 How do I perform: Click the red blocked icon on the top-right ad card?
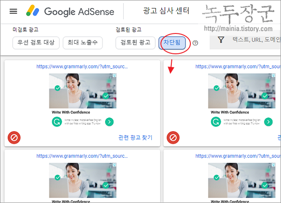click(x=173, y=137)
